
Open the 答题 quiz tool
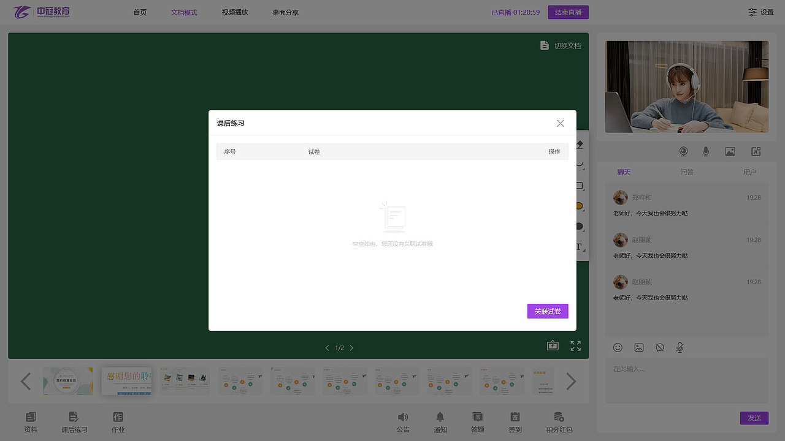click(477, 422)
